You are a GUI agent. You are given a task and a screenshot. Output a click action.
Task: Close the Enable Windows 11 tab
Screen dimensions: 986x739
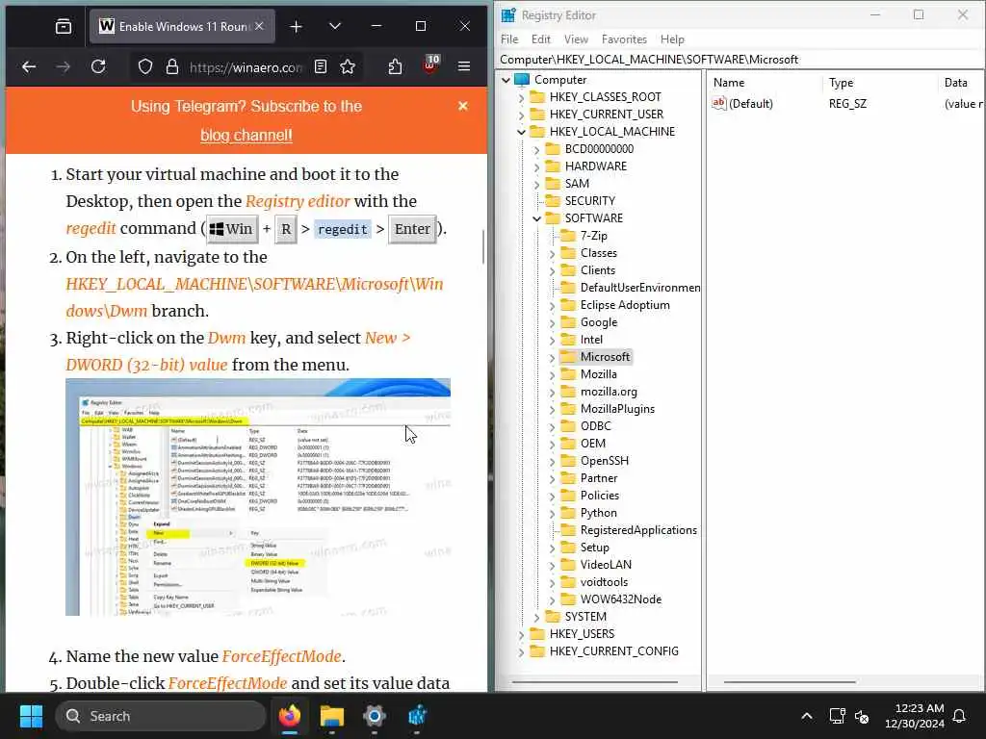tap(259, 26)
